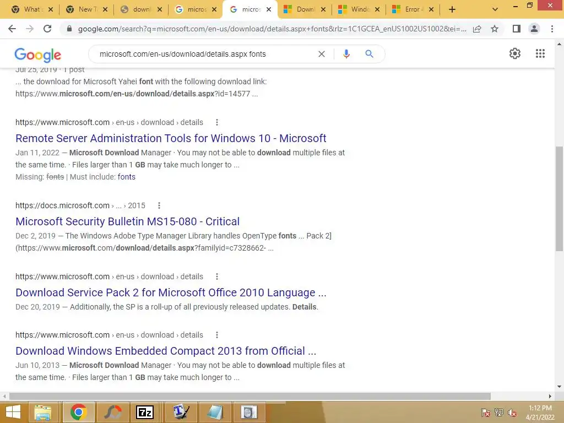Click Chrome icon on taskbar
Screen dimensions: 564x423
click(x=78, y=412)
